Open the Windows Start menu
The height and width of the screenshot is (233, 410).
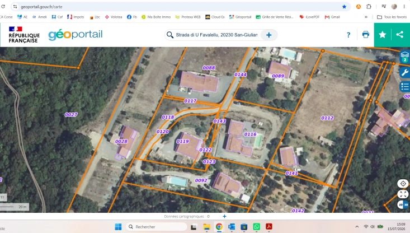pyautogui.click(x=118, y=227)
